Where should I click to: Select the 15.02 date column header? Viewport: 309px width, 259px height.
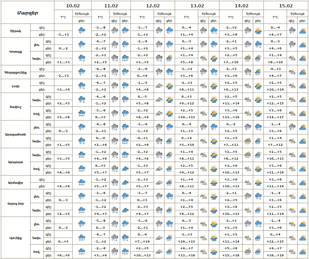click(x=286, y=6)
